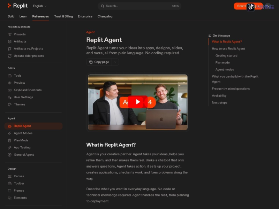Click the search magnifier icon
The width and height of the screenshot is (279, 209).
102,6
